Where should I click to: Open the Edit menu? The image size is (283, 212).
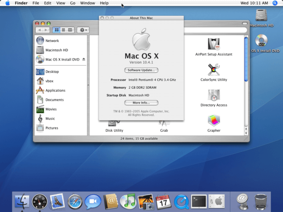pos(48,3)
